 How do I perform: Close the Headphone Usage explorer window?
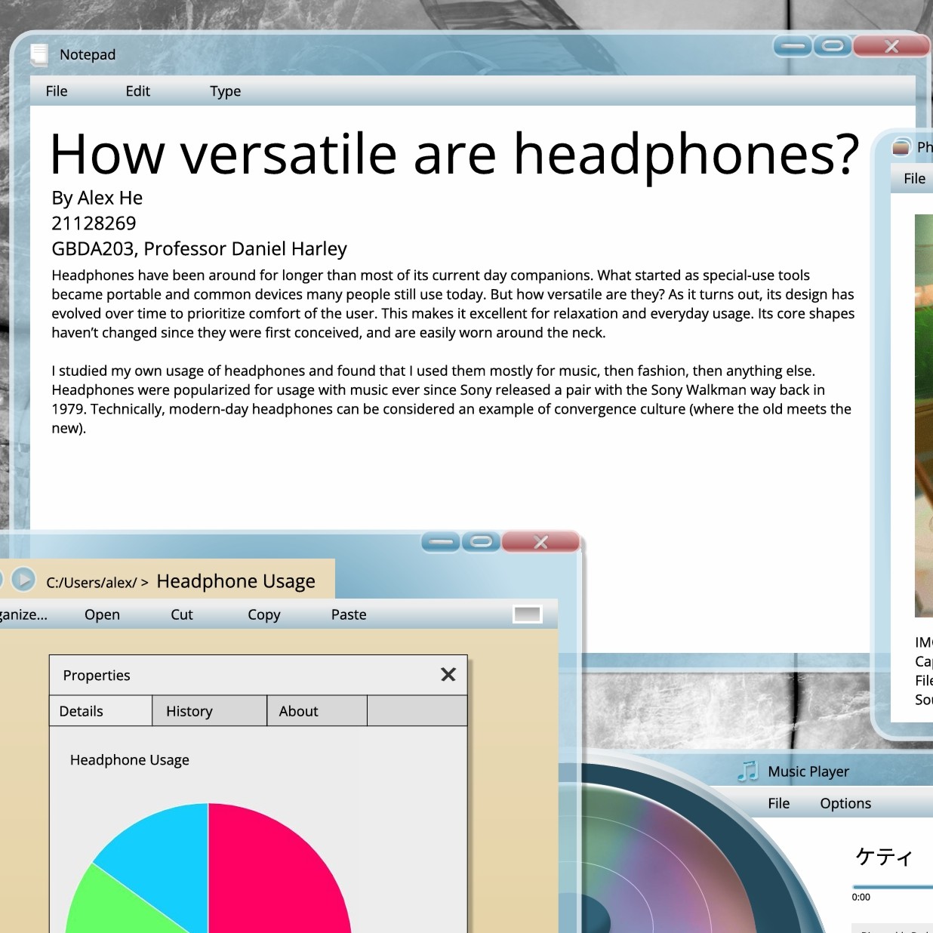[540, 542]
